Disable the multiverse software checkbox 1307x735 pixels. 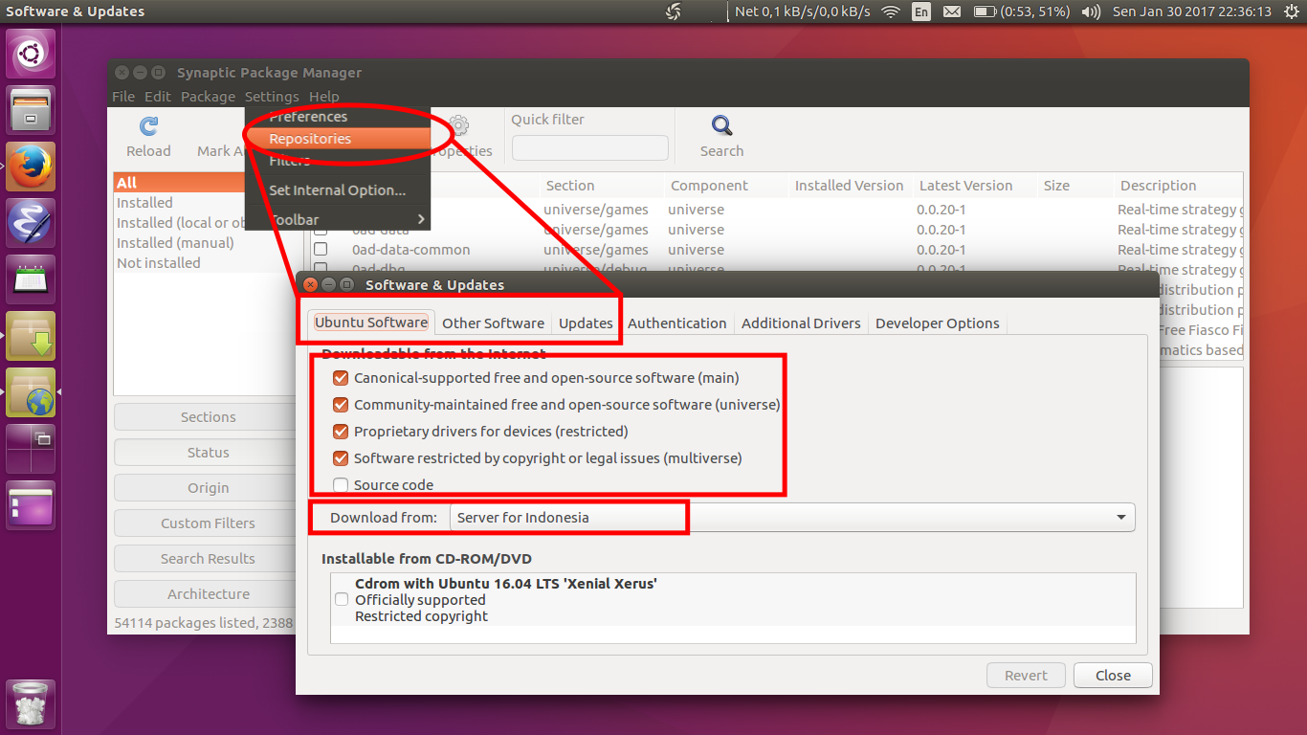[x=341, y=458]
